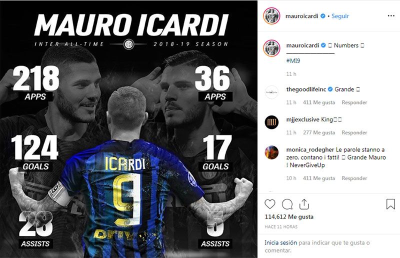400x258 pixels.
Task: Click the Mauro Icardi stats image
Action: pos(128,129)
